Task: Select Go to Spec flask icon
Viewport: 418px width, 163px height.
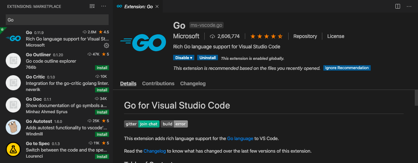Action: pyautogui.click(x=13, y=149)
